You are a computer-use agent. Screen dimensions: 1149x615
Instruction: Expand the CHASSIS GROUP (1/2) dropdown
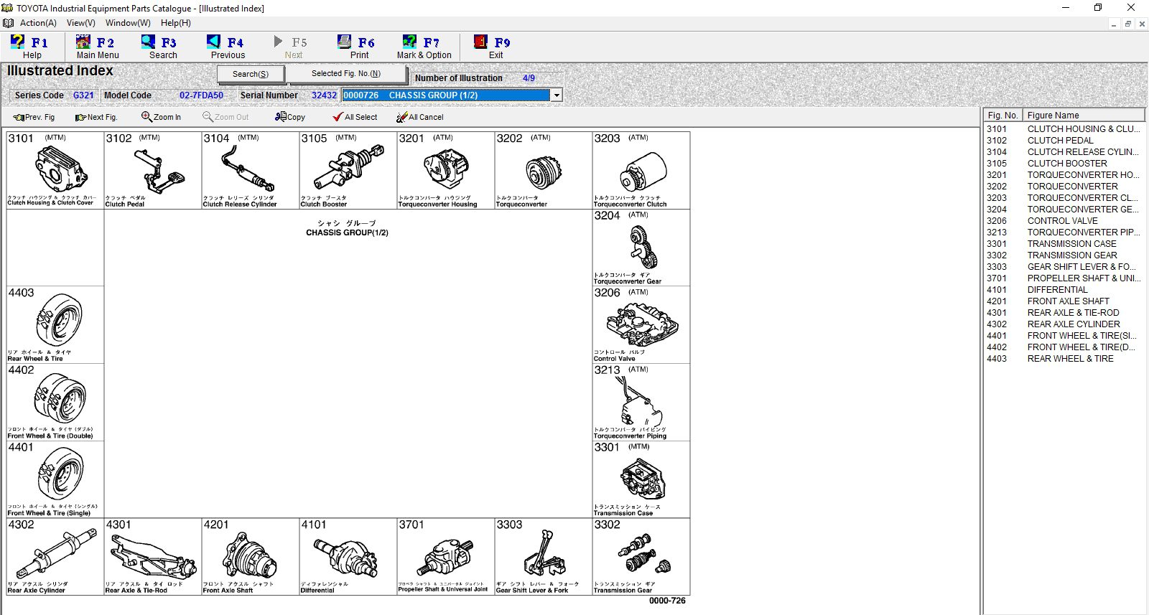[557, 95]
